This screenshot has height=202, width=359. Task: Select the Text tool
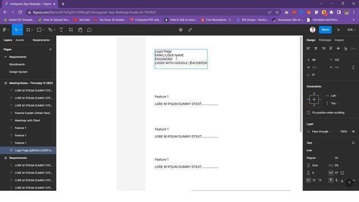[x=61, y=30]
